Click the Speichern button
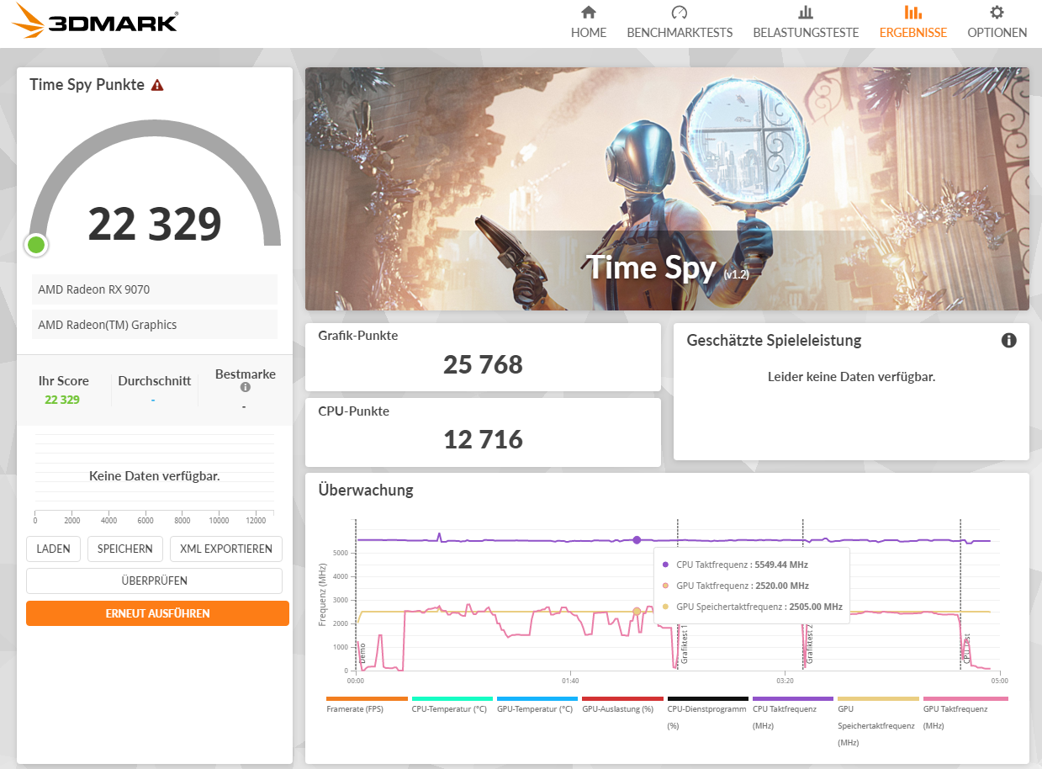 point(125,549)
